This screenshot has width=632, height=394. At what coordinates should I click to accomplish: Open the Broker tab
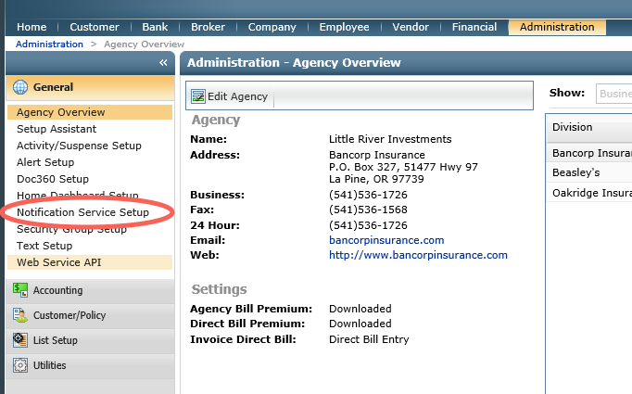point(208,27)
